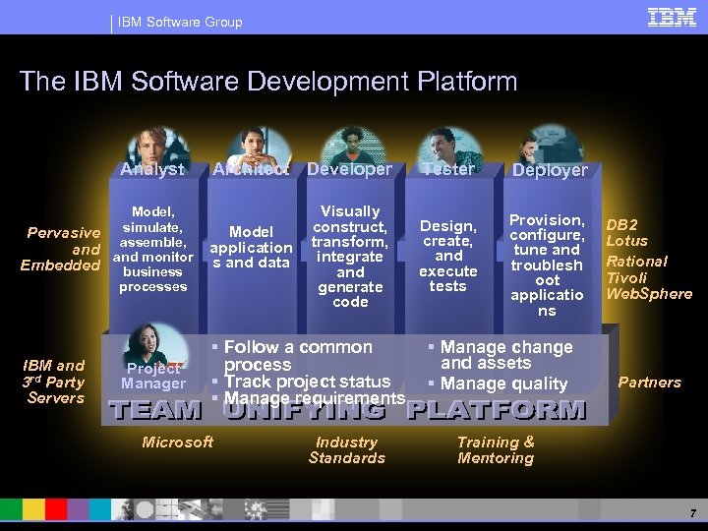This screenshot has width=708, height=531.
Task: Click the 'Industry Standards' label
Action: coord(347,450)
